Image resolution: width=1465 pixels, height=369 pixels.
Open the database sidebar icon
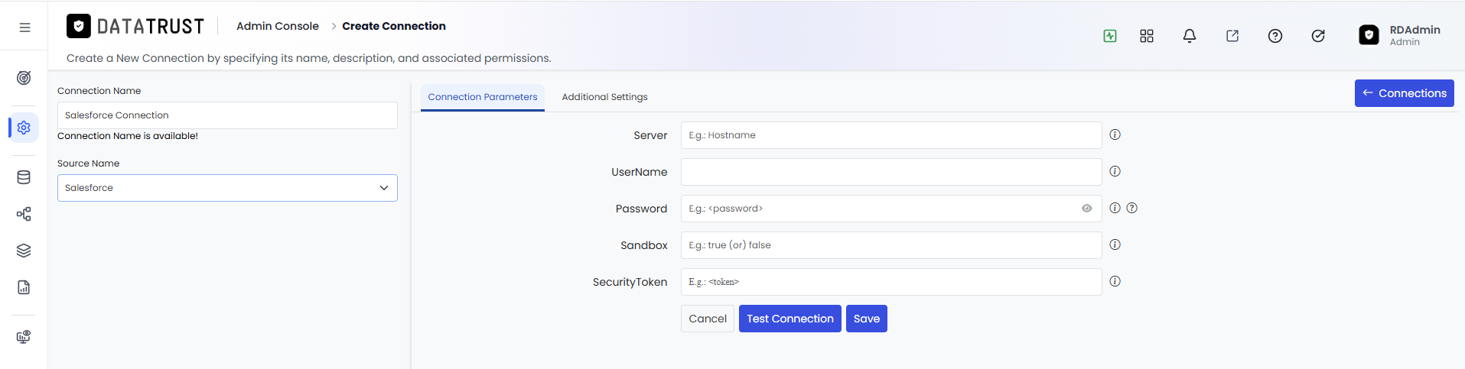(x=24, y=177)
